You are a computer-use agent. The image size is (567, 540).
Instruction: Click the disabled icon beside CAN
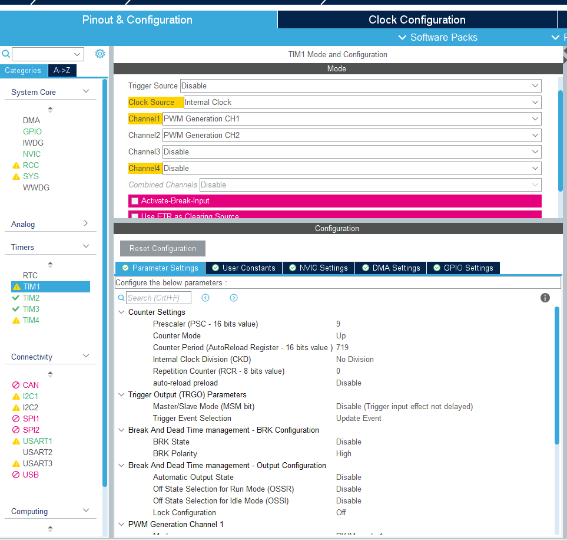[x=16, y=385]
